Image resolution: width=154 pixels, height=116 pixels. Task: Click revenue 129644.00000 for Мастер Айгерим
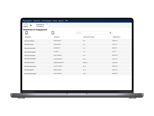tap(58, 59)
